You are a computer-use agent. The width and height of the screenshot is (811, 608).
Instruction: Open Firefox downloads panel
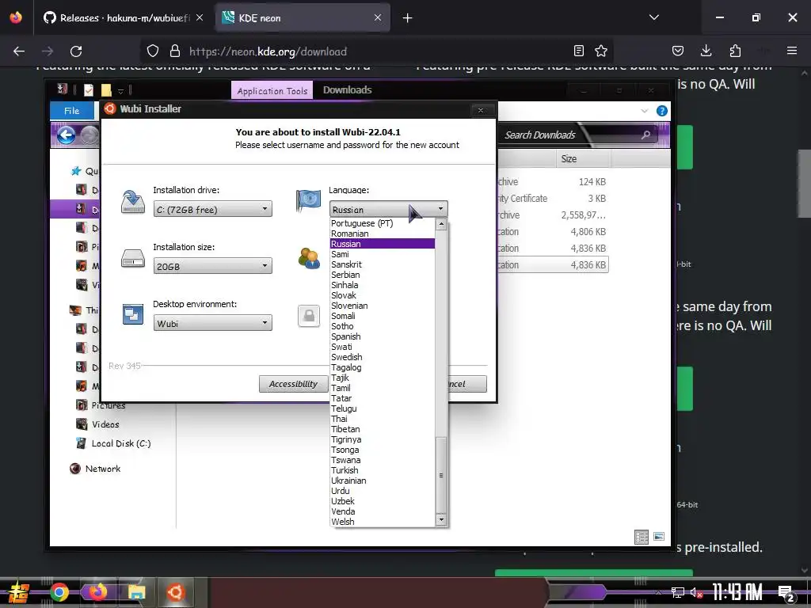coord(706,51)
